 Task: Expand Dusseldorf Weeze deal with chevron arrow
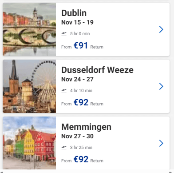pos(161,86)
